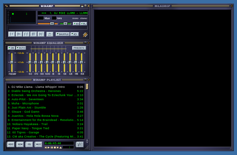This screenshot has height=155, width=237.
Task: Open the playlist SEL menu
Action: coord(29,144)
